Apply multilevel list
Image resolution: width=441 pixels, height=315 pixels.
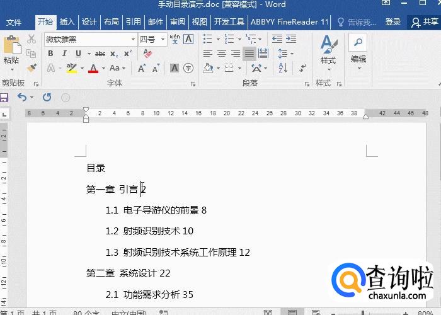tap(251, 39)
